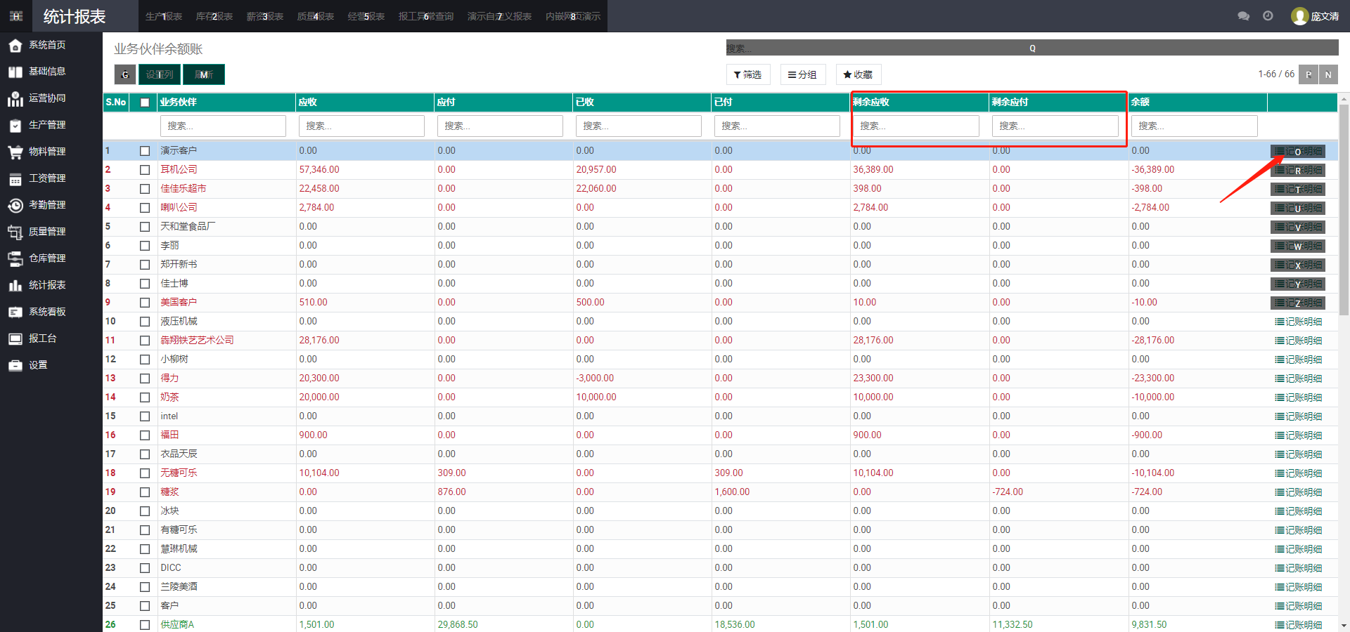Click the 设置列 column settings button
The height and width of the screenshot is (632, 1350).
coord(160,74)
